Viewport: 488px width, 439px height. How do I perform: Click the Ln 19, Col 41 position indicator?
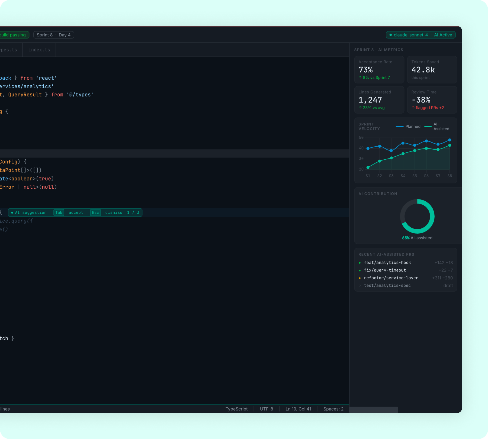click(x=298, y=409)
